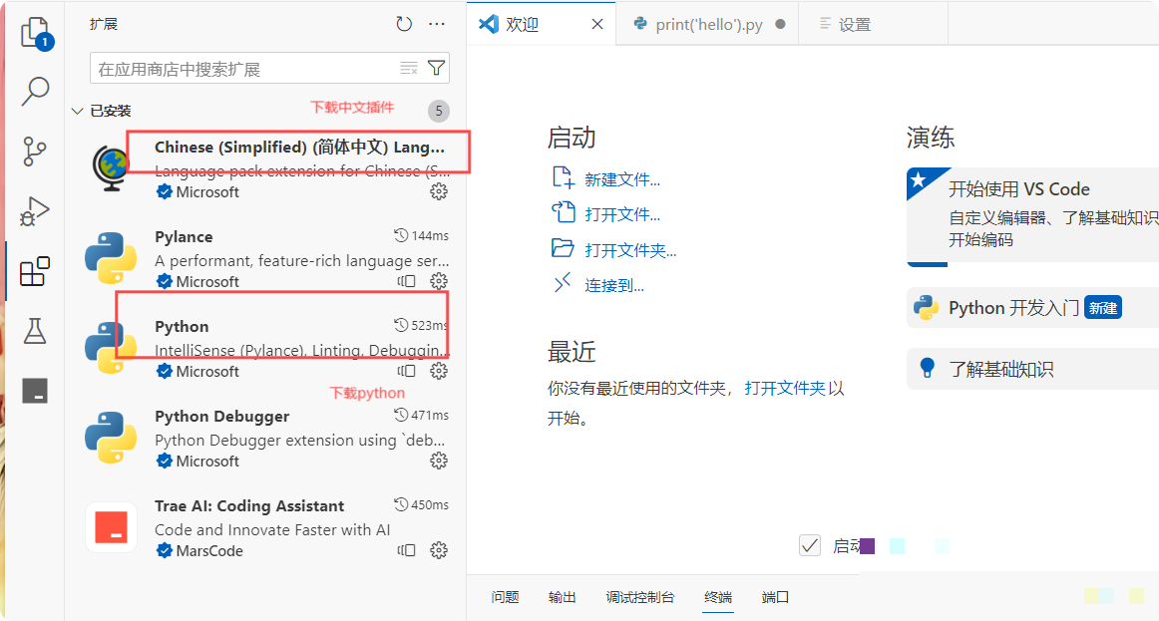This screenshot has height=621, width=1159.
Task: Click Pylance remote/sync indicator icon
Action: click(407, 281)
